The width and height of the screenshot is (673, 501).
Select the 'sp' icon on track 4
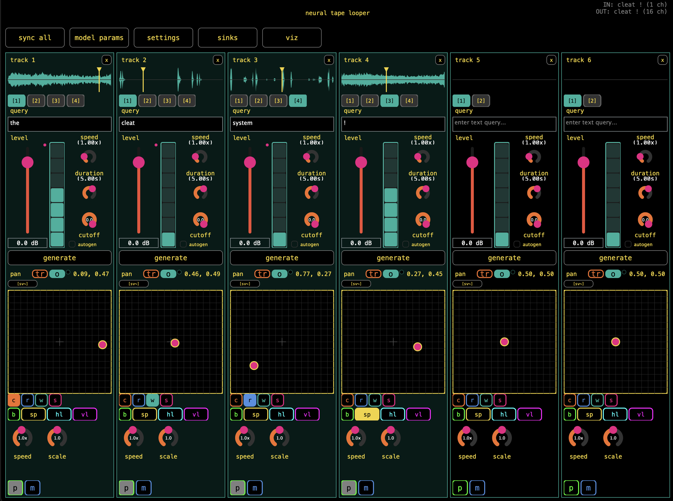tap(367, 414)
